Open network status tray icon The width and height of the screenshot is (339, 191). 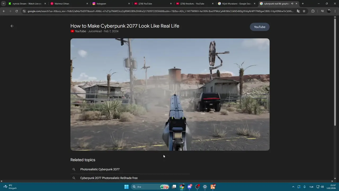[318, 187]
